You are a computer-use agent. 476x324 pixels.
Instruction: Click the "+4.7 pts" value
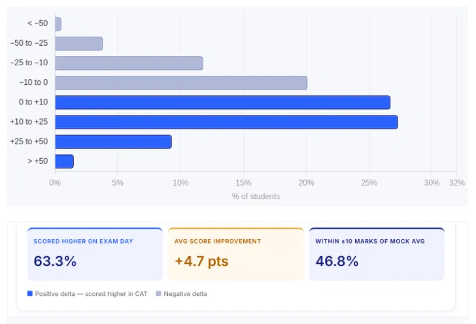coord(201,262)
